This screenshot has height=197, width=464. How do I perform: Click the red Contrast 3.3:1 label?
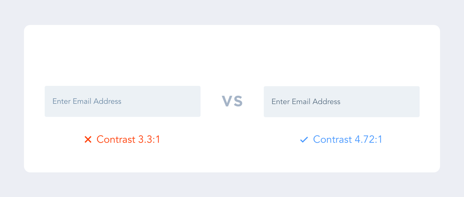[x=128, y=139]
